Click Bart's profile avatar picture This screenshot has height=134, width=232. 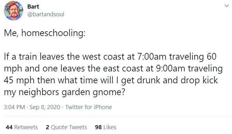click(13, 11)
